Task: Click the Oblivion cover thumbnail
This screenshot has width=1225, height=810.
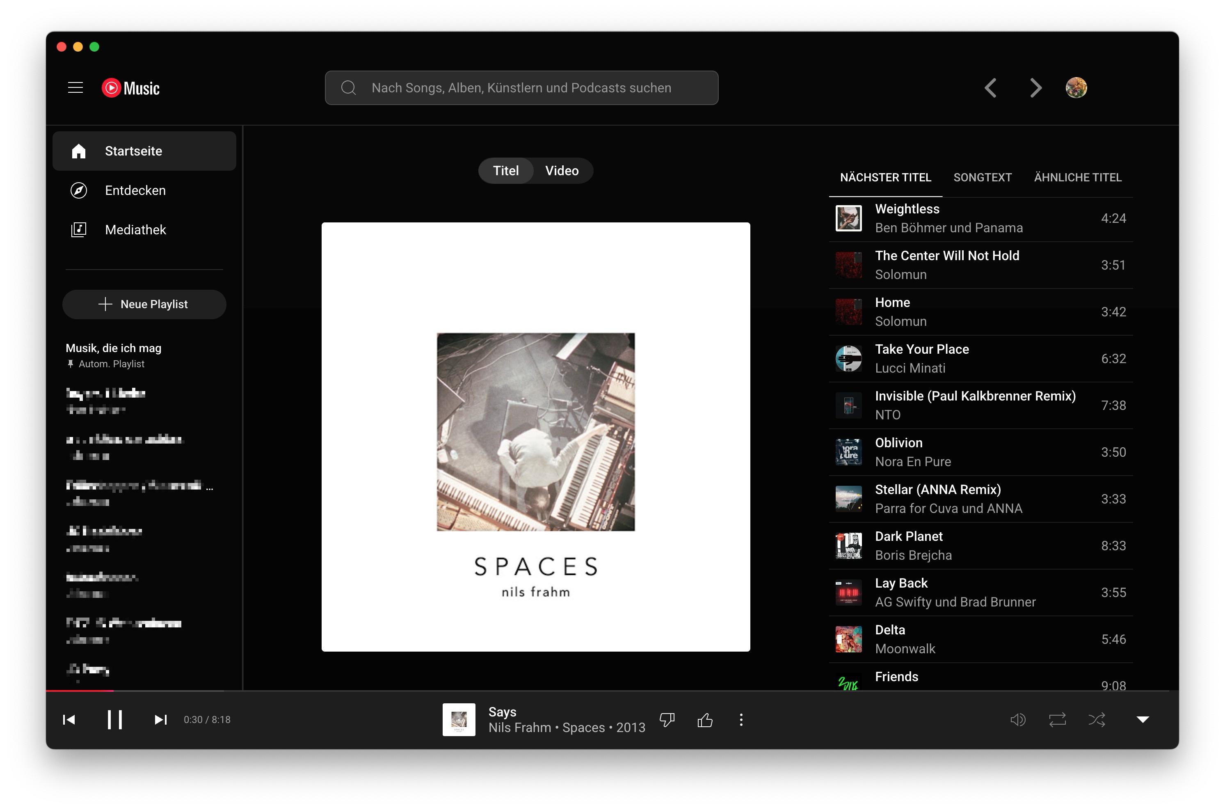Action: pos(848,452)
